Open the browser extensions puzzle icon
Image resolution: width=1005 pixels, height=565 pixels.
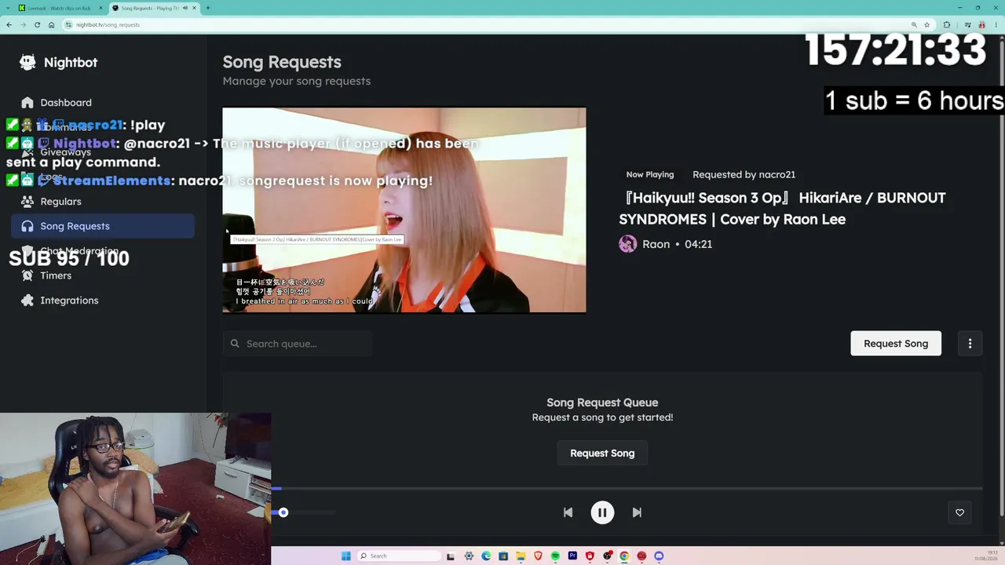tap(947, 24)
